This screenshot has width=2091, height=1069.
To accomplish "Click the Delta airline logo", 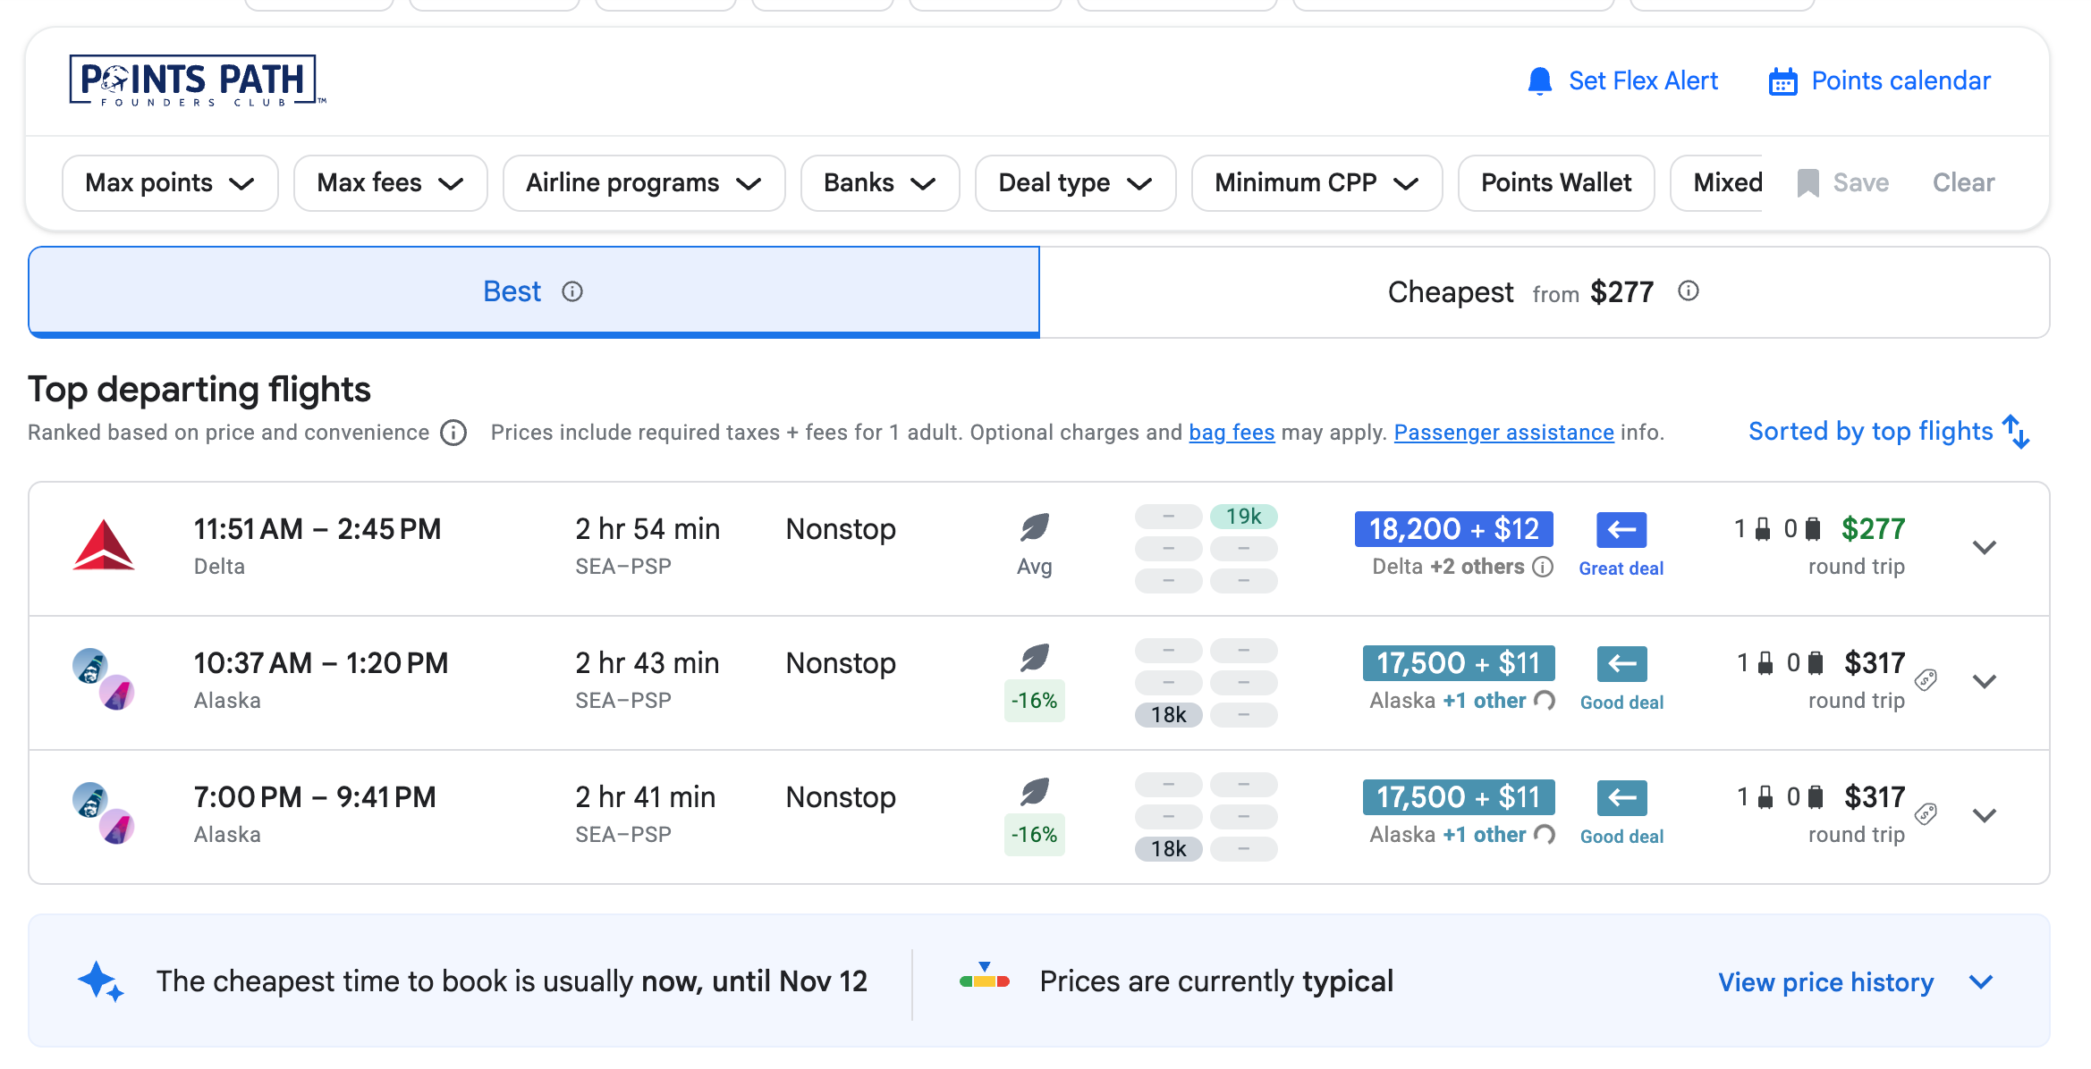I will click(x=104, y=545).
